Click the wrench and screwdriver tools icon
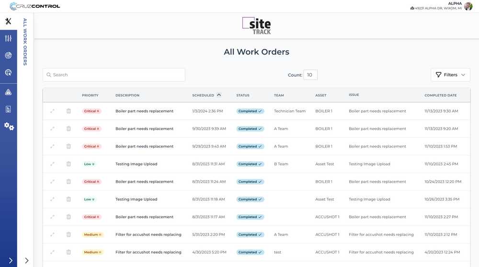 (8, 21)
